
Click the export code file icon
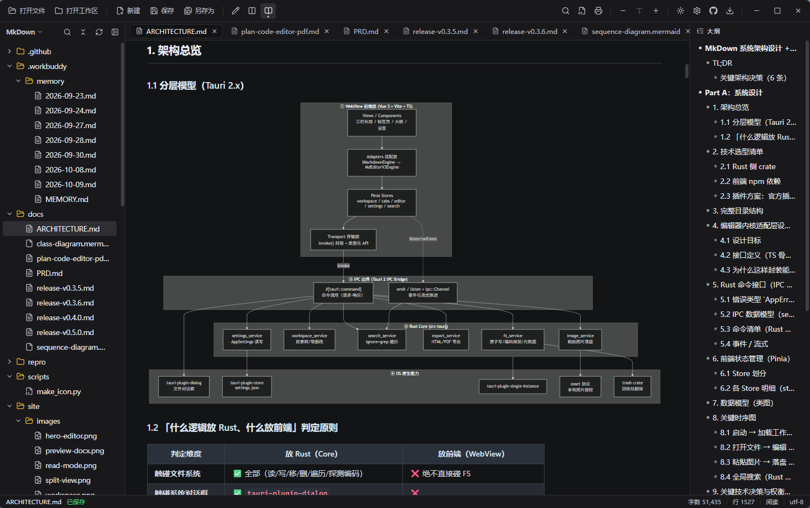tap(582, 11)
